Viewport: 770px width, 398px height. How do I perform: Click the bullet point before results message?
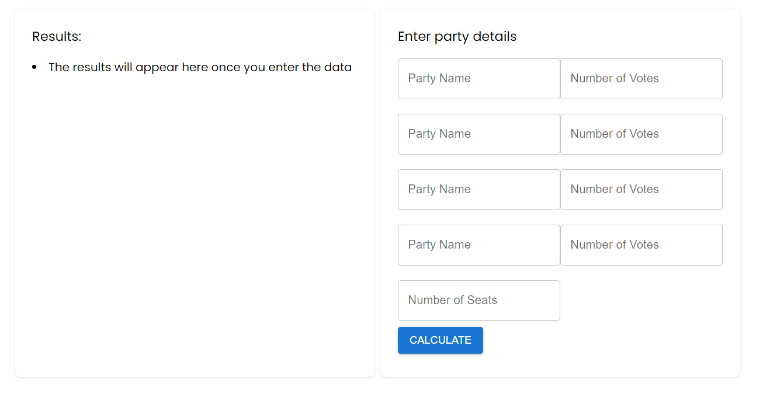tap(34, 68)
